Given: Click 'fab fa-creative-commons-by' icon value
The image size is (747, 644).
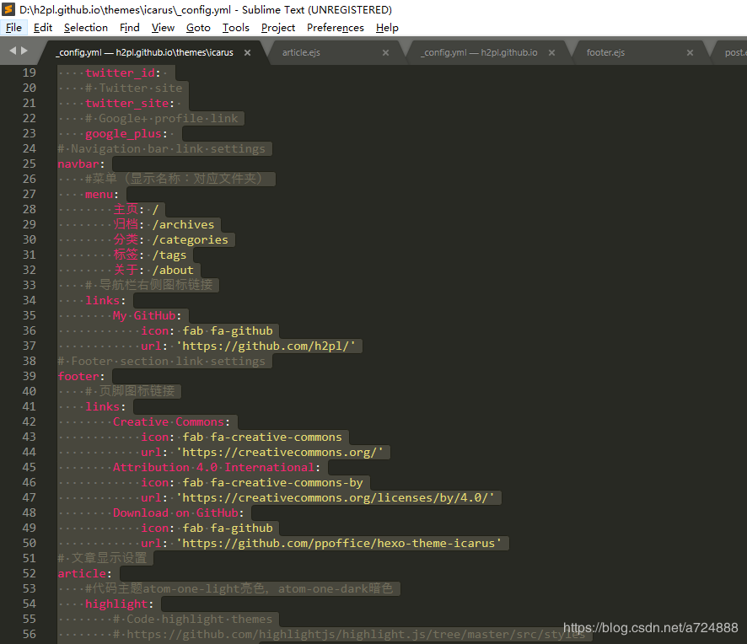Looking at the screenshot, I should pos(273,483).
